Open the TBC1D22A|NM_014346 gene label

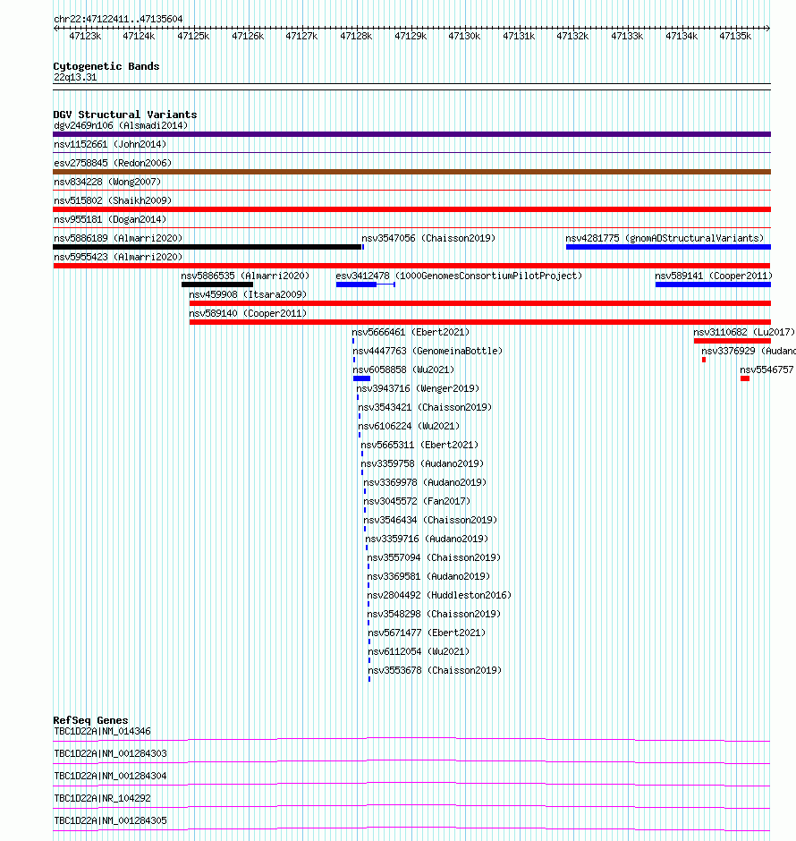102,731
